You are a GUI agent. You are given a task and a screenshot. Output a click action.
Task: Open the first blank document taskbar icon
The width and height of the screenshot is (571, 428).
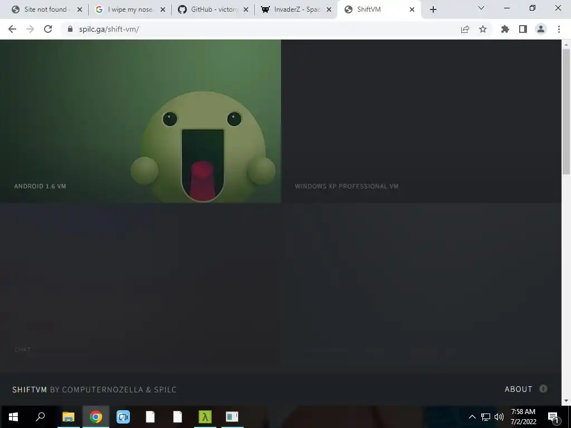click(x=150, y=417)
